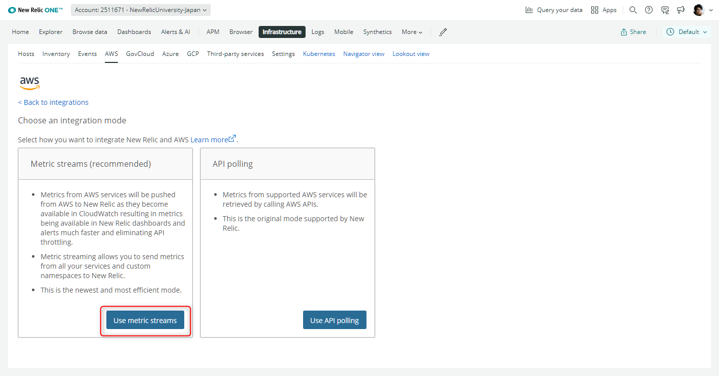
Task: Switch to the Hosts tab
Action: pos(26,54)
